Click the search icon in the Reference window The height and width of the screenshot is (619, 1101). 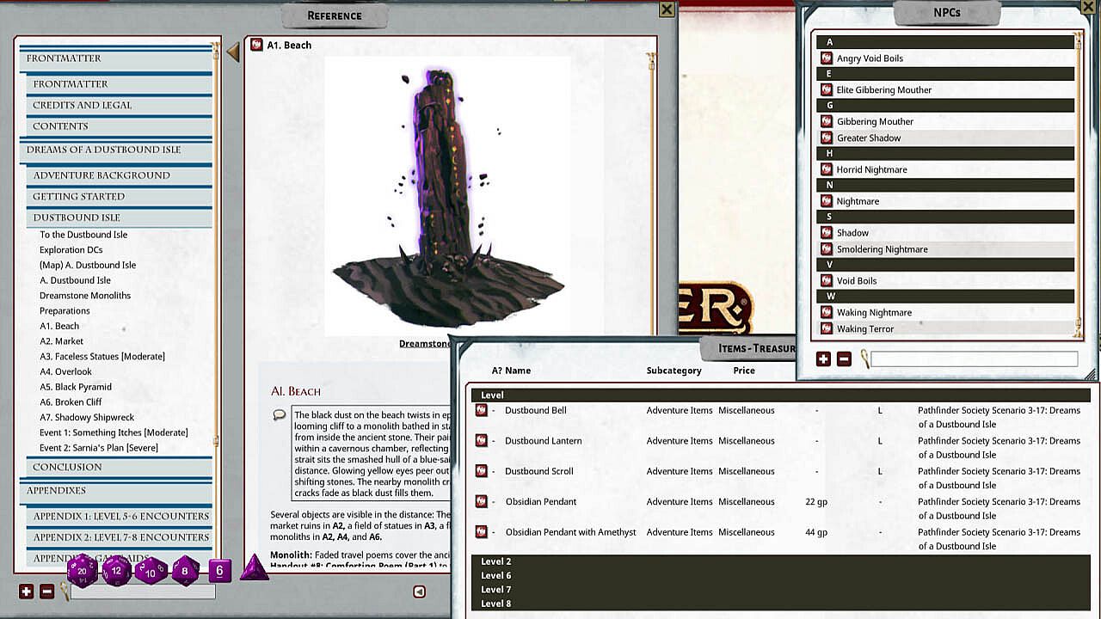coord(65,591)
